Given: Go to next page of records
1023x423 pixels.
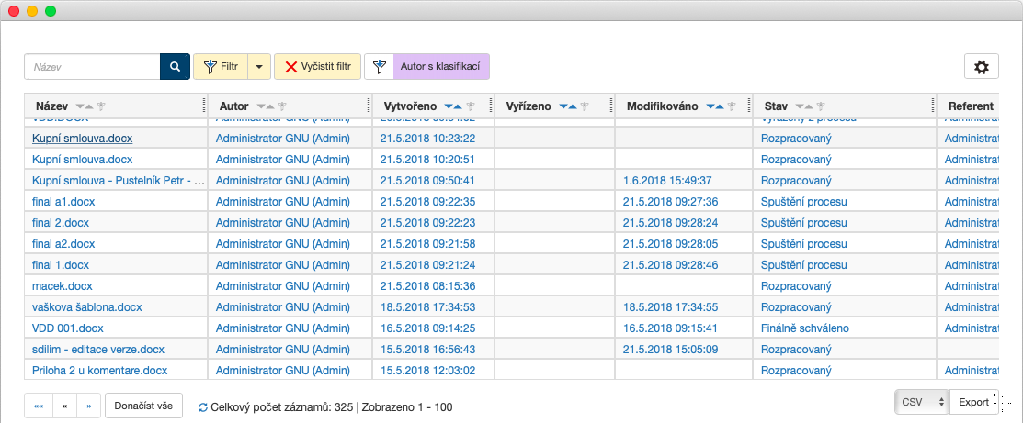Looking at the screenshot, I should pyautogui.click(x=89, y=406).
